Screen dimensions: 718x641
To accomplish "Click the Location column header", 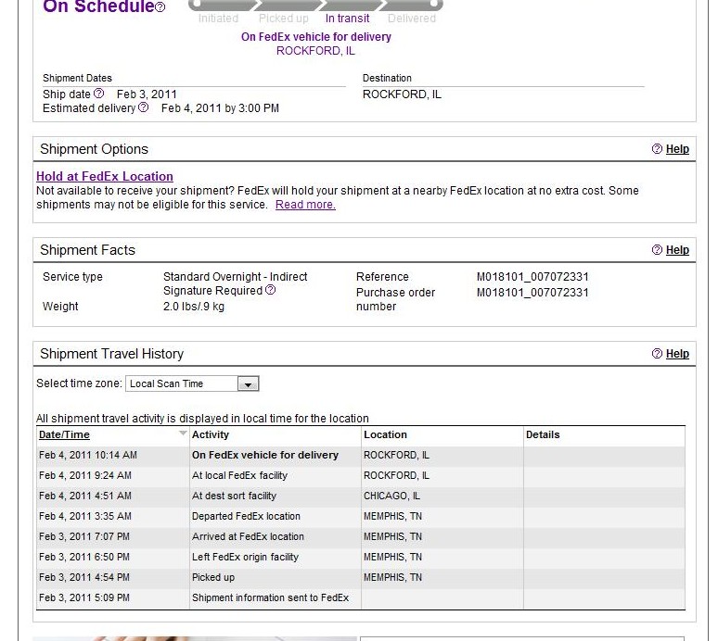I will point(385,434).
